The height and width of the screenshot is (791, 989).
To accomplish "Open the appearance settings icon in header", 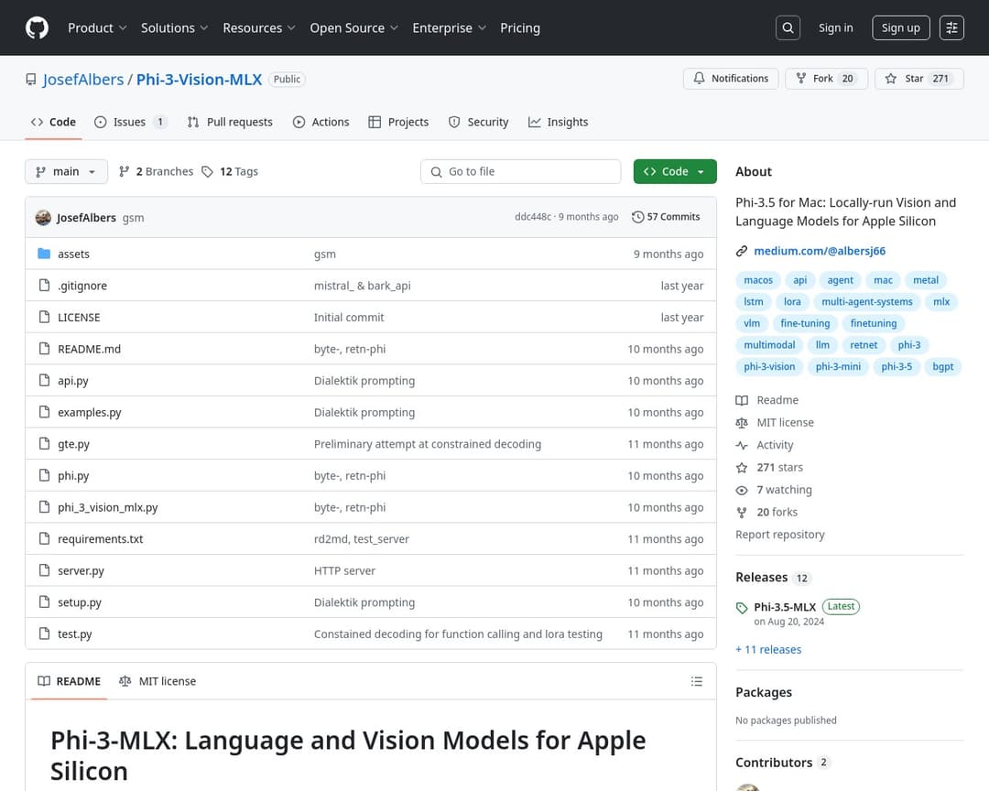I will tap(951, 27).
